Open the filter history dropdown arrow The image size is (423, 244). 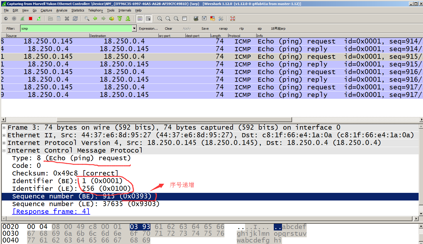pyautogui.click(x=135, y=29)
